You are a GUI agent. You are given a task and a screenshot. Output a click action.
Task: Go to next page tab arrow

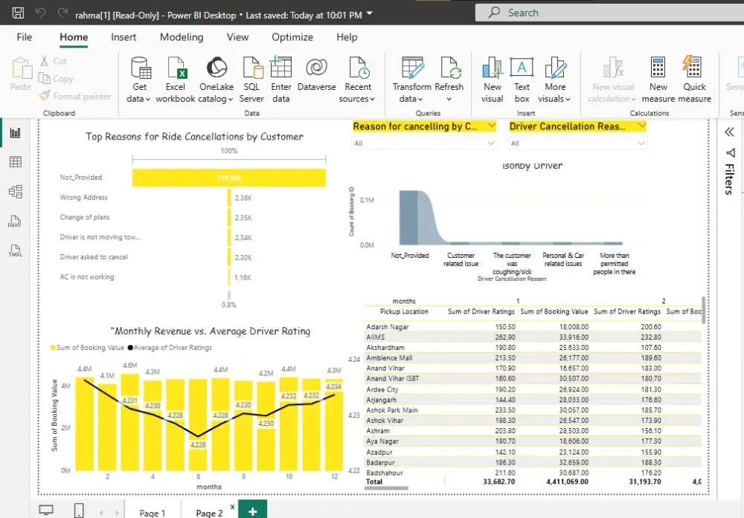117,512
